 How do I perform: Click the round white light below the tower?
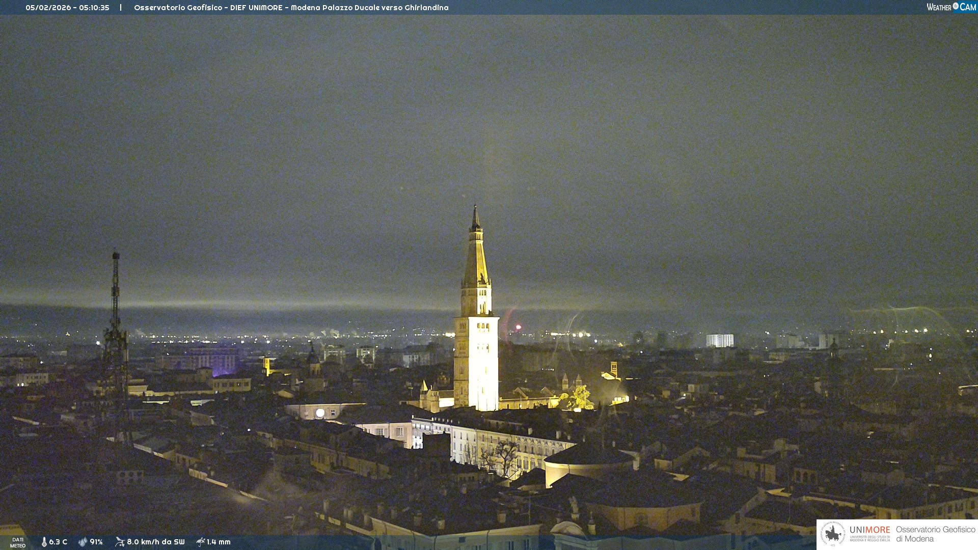click(x=320, y=413)
